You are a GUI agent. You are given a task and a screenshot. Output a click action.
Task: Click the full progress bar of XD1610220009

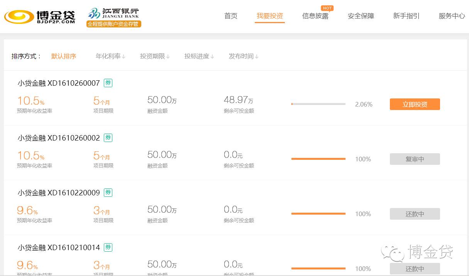click(318, 214)
